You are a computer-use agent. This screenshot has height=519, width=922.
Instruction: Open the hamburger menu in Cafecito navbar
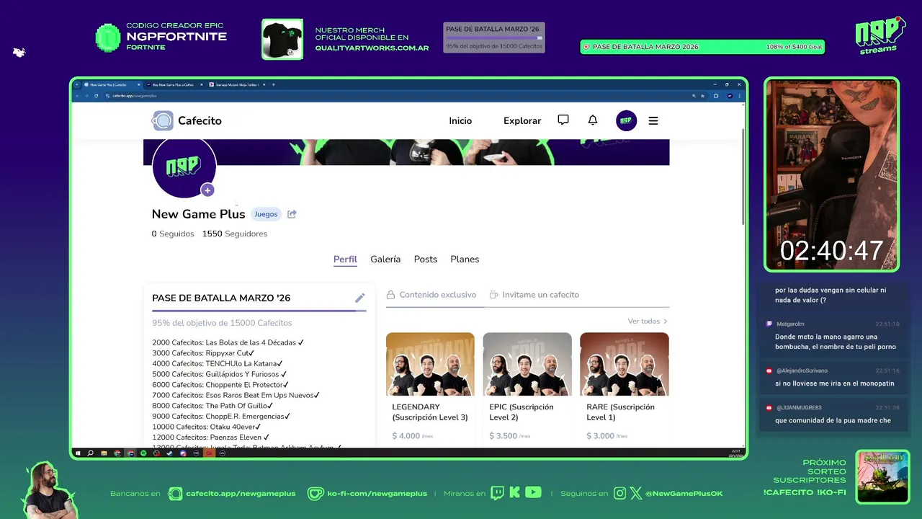(x=653, y=120)
